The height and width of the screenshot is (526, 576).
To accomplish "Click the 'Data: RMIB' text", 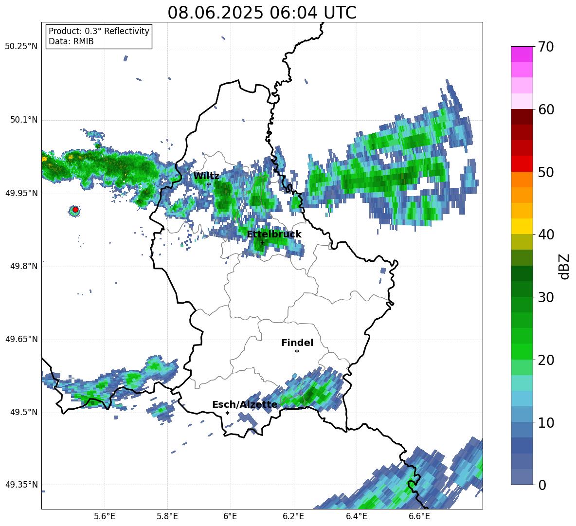I will [x=71, y=41].
